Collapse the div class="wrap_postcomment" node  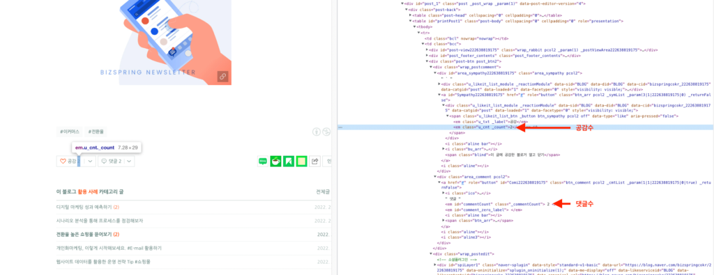pyautogui.click(x=431, y=68)
